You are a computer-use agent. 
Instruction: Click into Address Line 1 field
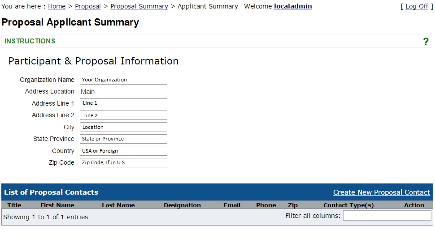(x=123, y=103)
